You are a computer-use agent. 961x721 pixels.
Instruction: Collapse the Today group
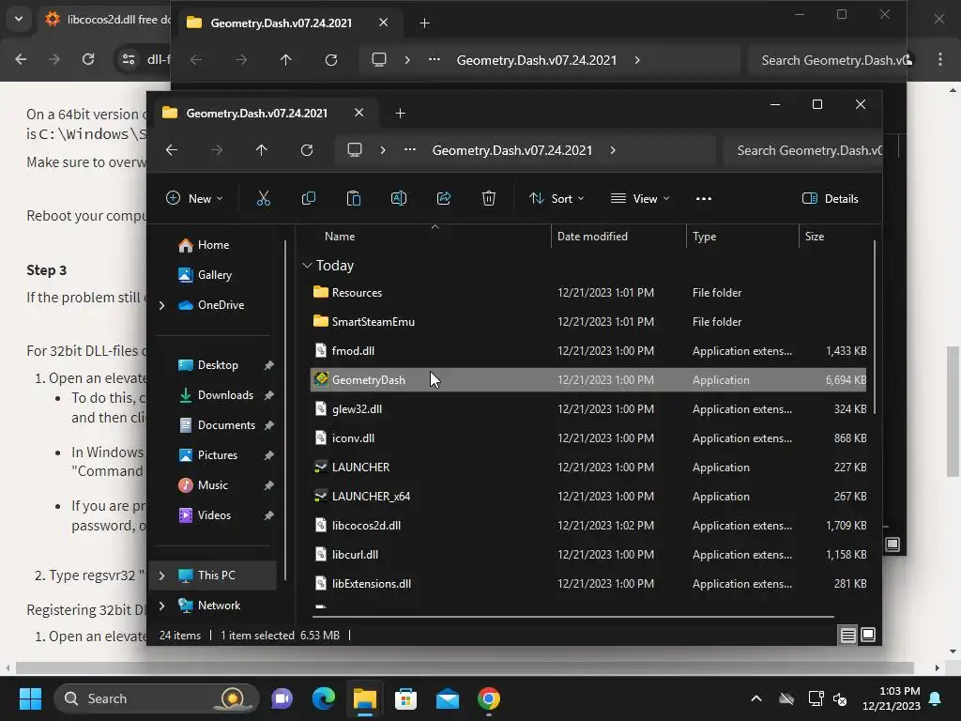point(307,266)
